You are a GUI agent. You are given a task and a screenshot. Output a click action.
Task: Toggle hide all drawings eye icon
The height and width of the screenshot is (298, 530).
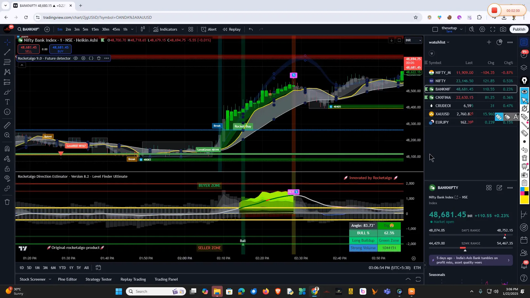(x=7, y=178)
